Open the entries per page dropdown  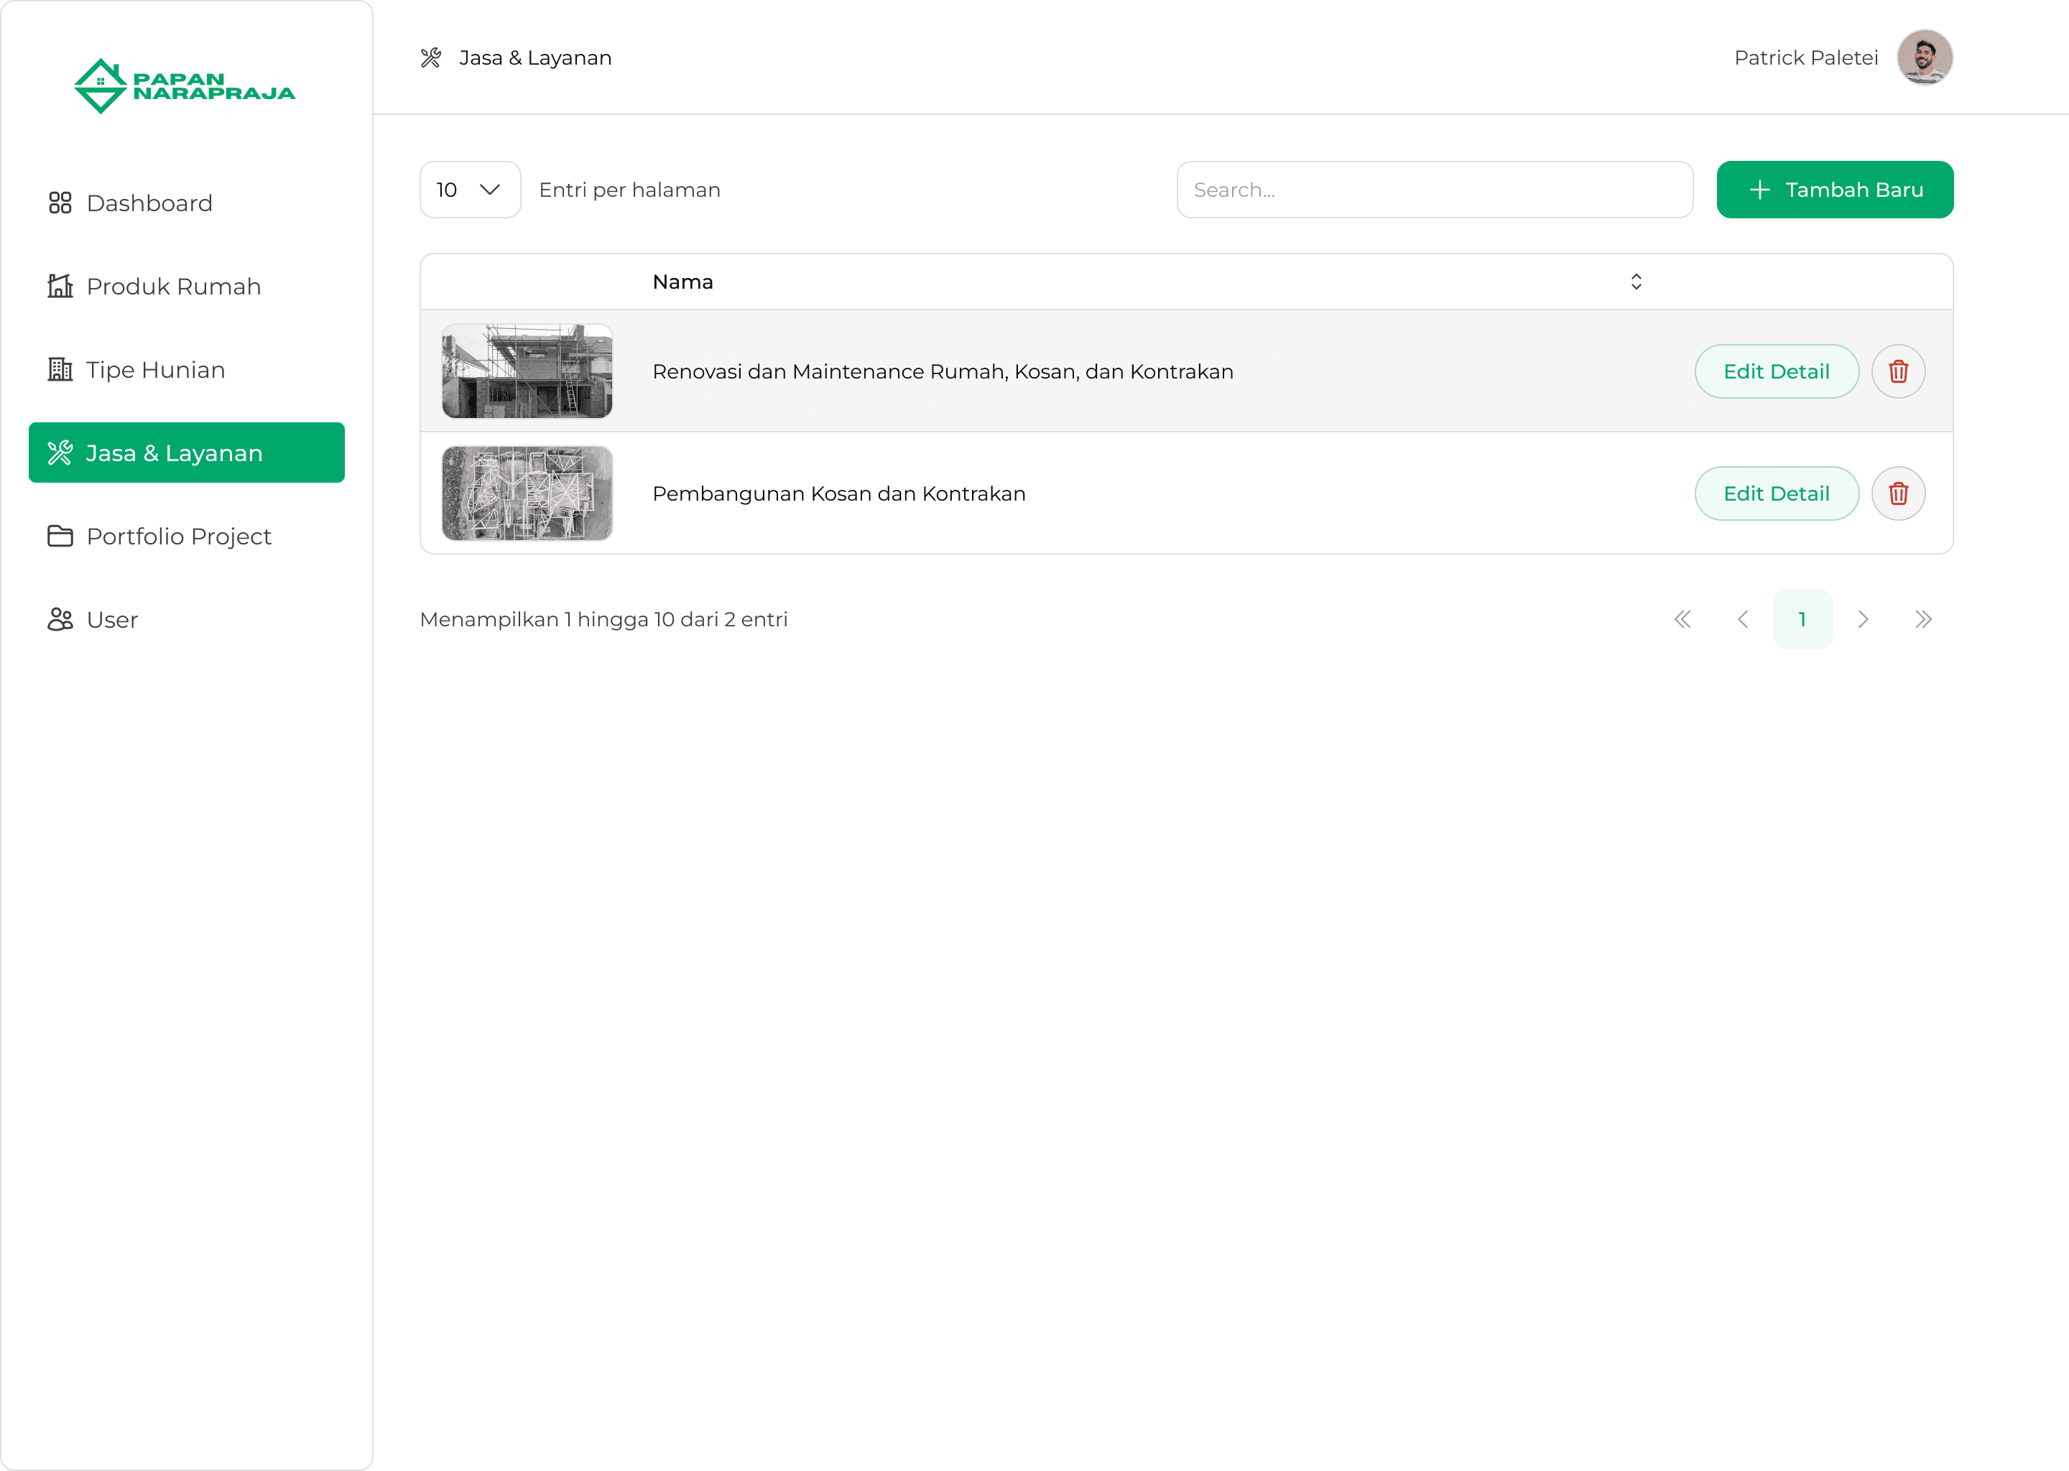tap(469, 190)
